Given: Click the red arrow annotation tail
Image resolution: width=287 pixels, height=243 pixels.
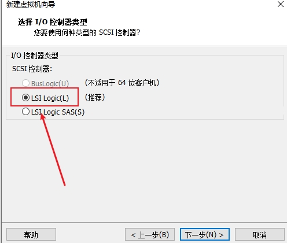Looking at the screenshot, I should pyautogui.click(x=64, y=184).
